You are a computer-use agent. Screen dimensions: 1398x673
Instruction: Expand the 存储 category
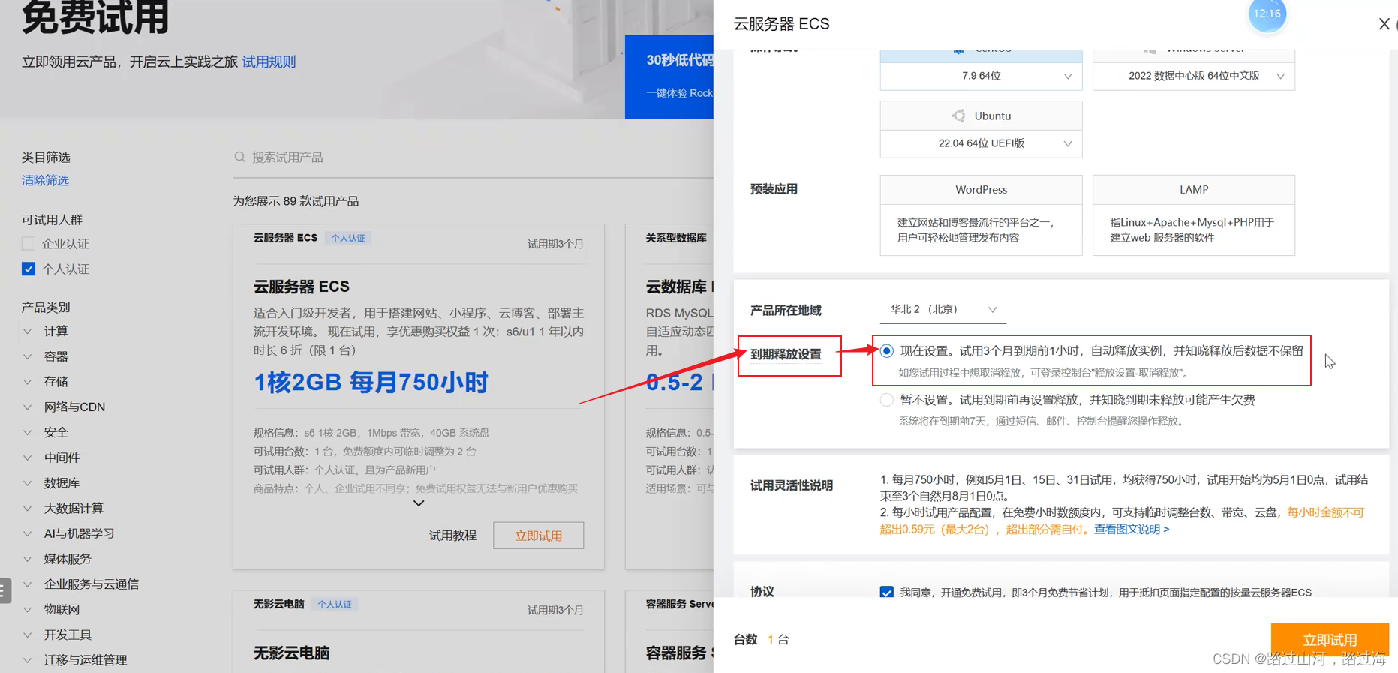28,381
